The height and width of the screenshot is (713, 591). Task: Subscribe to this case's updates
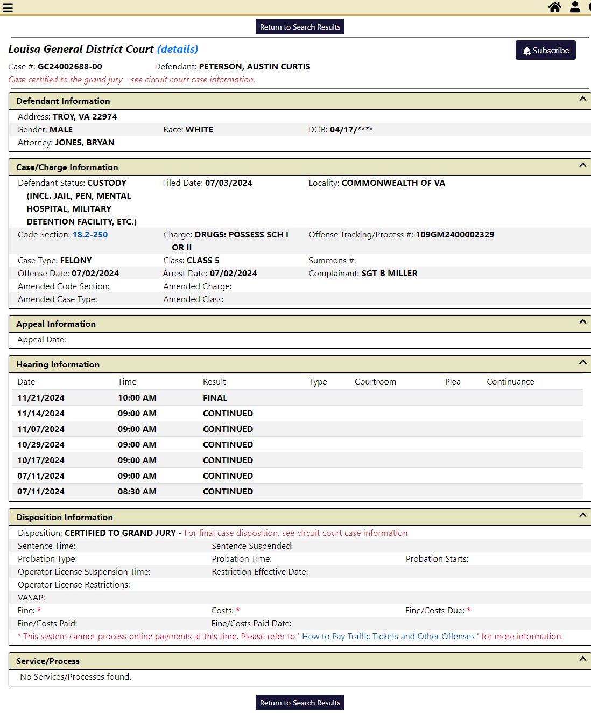pos(546,50)
